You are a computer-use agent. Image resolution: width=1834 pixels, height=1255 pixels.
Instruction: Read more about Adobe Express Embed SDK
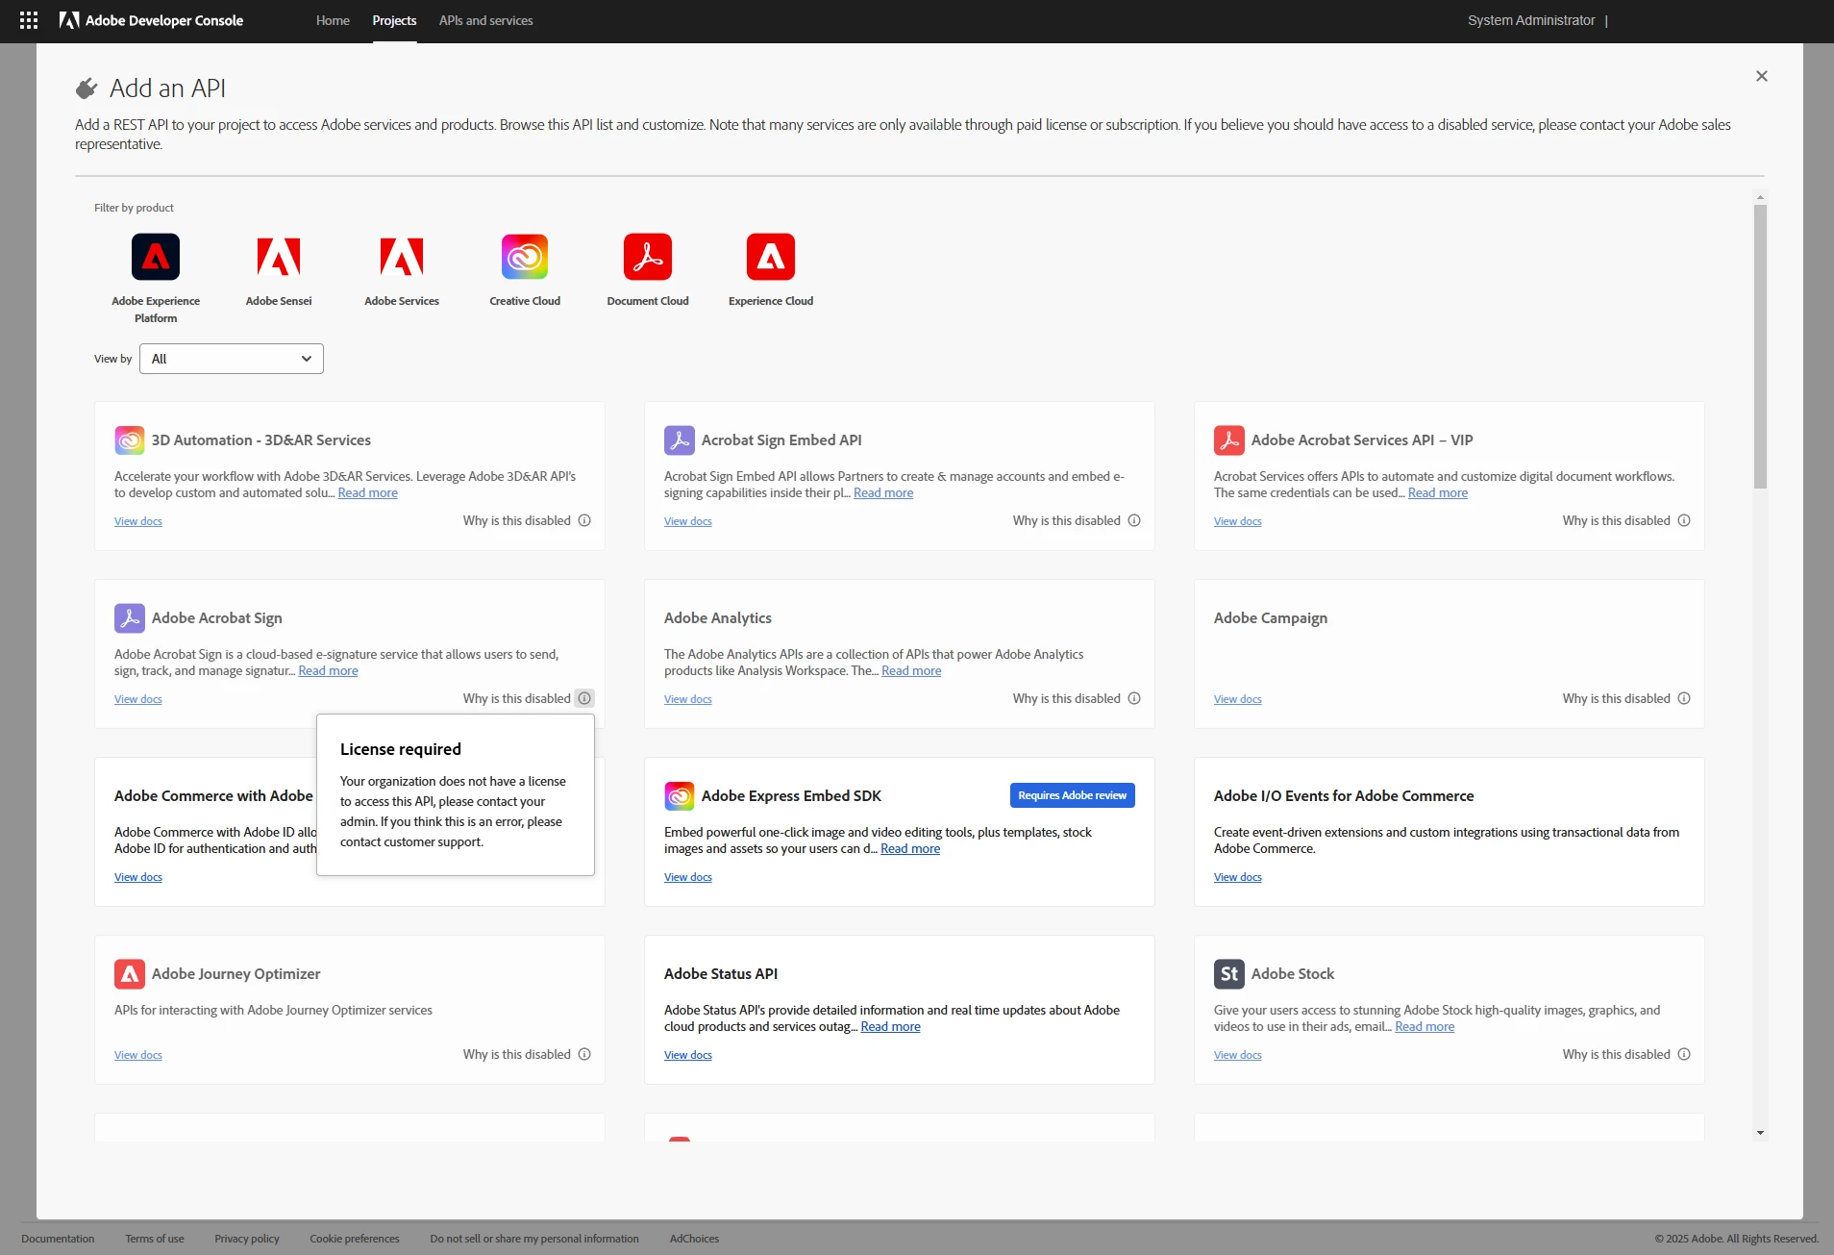(x=910, y=849)
